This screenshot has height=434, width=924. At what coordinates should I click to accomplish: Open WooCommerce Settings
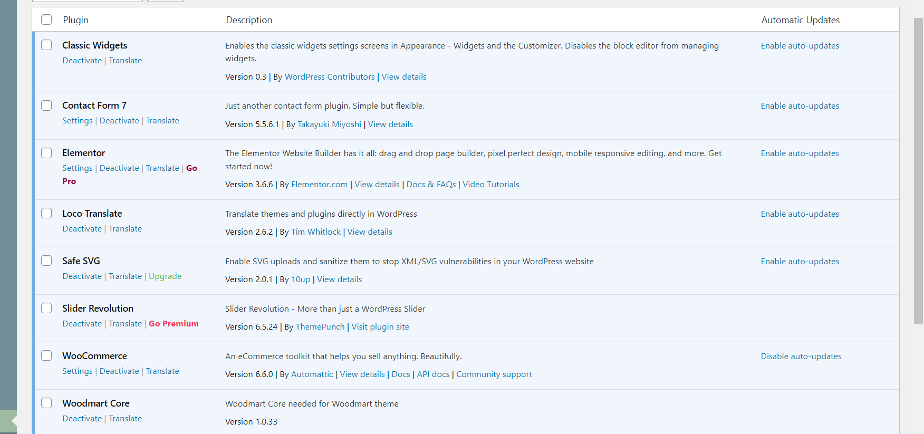(78, 371)
